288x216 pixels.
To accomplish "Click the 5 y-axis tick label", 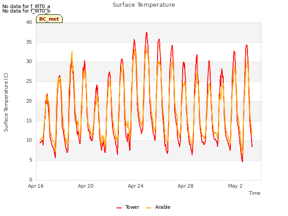I will tap(31, 160).
